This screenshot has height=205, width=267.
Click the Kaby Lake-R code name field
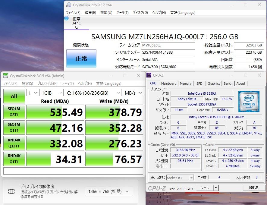tap(187, 99)
